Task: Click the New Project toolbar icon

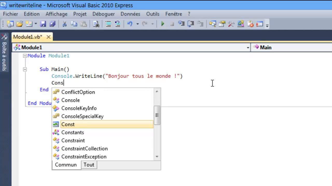Action: click(x=10, y=24)
